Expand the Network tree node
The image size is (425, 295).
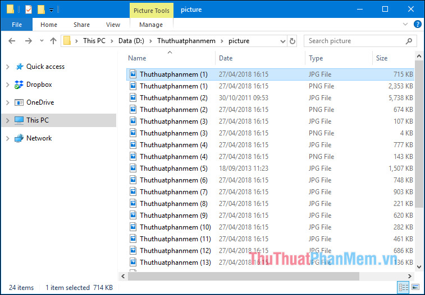tap(8, 138)
